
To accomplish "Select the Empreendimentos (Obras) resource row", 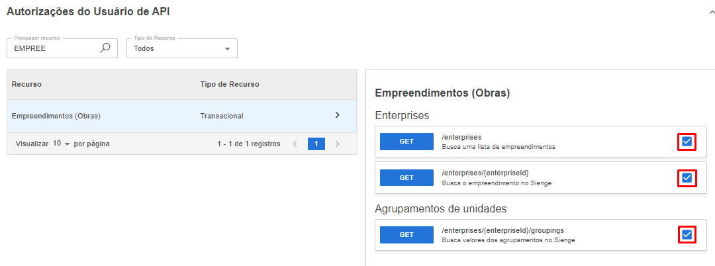I will pos(181,116).
